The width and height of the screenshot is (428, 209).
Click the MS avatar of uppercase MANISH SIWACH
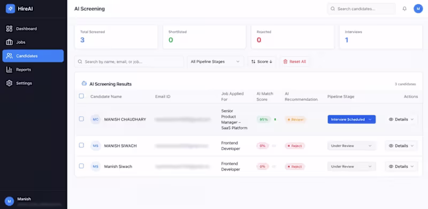coord(96,146)
